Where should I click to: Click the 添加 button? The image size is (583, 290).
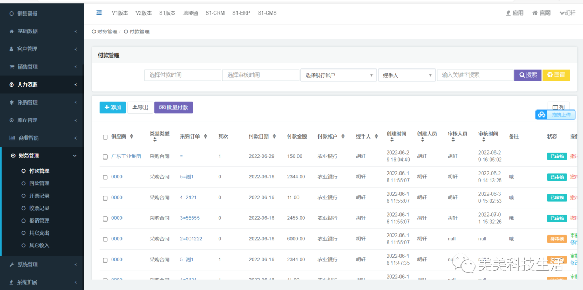coord(112,108)
